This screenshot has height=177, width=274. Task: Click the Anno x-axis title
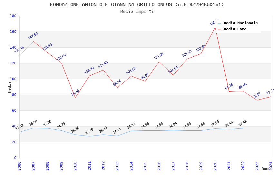(266, 169)
